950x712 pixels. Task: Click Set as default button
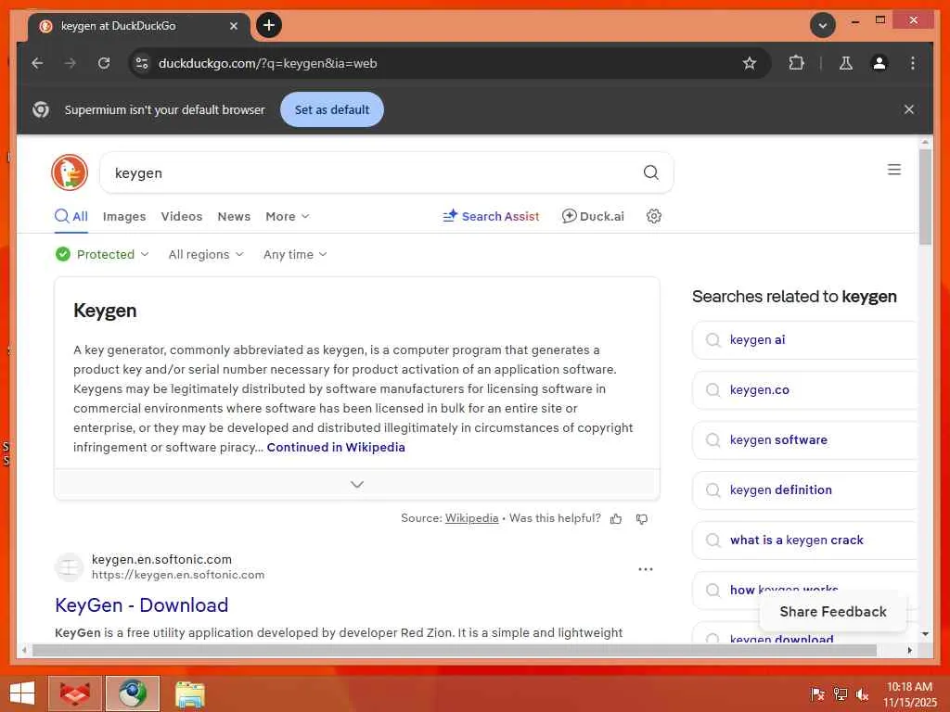(x=332, y=109)
